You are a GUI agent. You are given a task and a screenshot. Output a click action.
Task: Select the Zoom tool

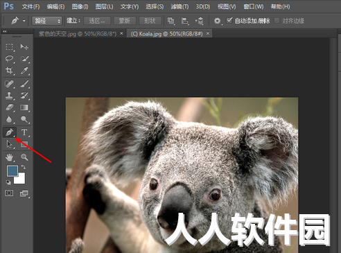click(24, 157)
